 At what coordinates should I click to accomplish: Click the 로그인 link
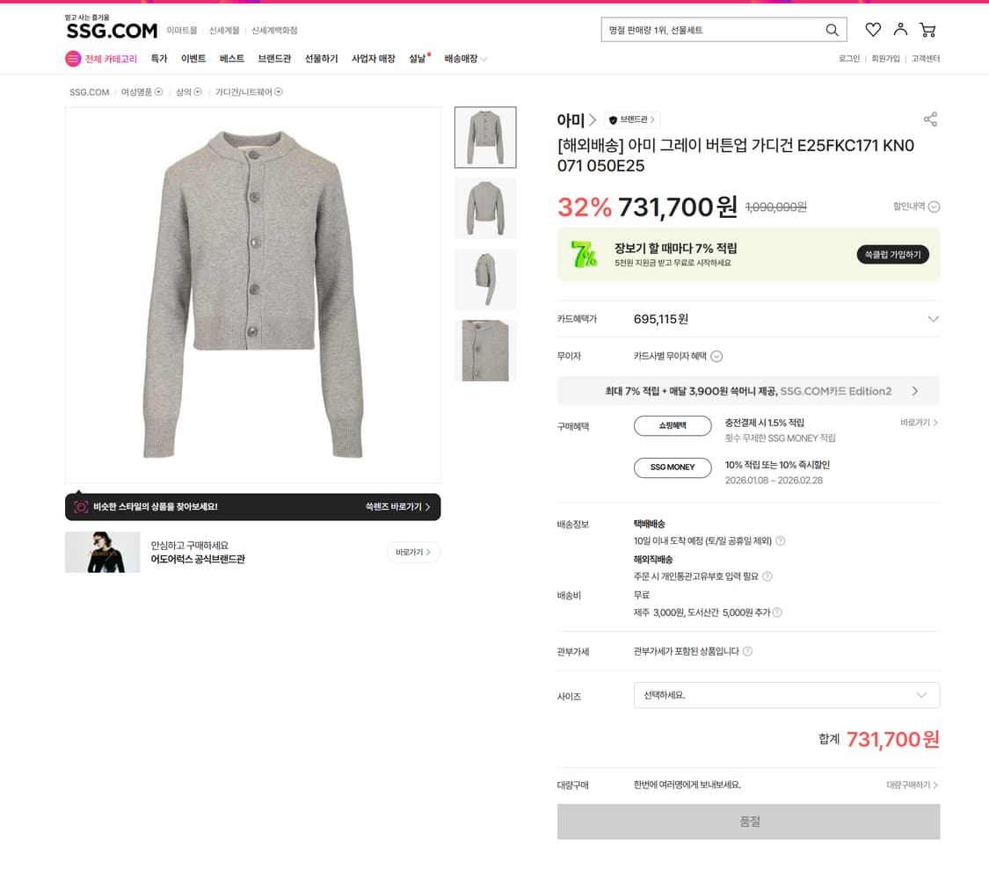[849, 59]
